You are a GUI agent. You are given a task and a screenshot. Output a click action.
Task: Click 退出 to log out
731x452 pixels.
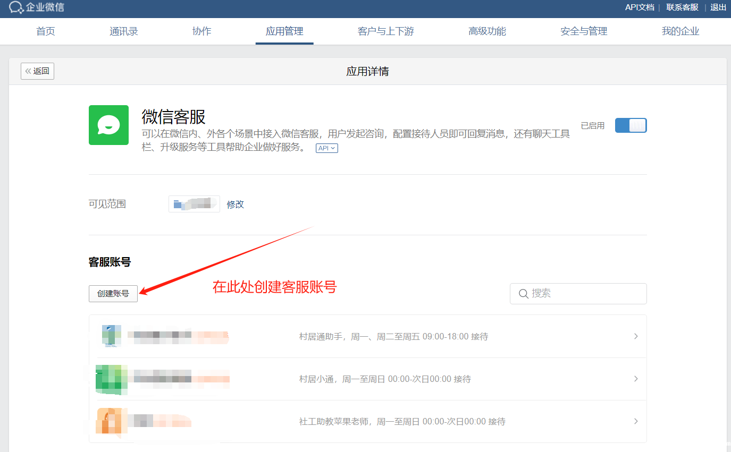coord(718,7)
